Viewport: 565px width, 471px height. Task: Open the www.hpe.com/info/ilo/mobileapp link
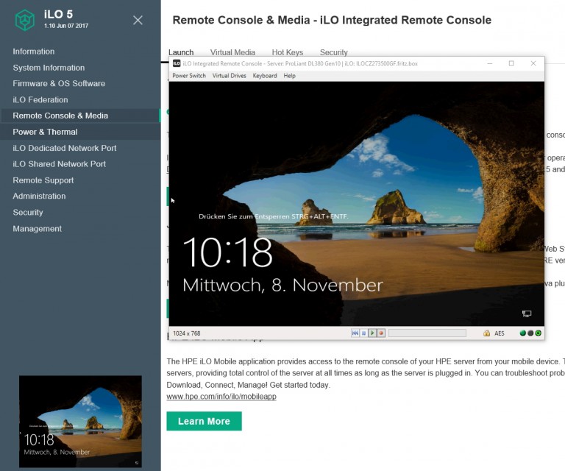(x=221, y=397)
